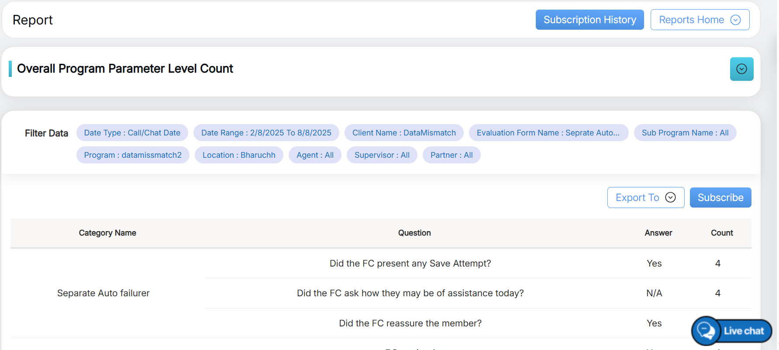This screenshot has height=350, width=779.
Task: Select the Sub Program Name chip
Action: 685,133
